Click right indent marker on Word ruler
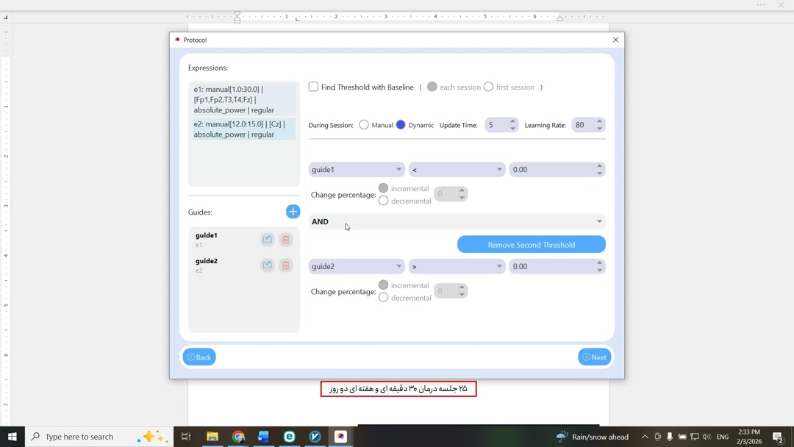This screenshot has width=794, height=447. point(559,18)
